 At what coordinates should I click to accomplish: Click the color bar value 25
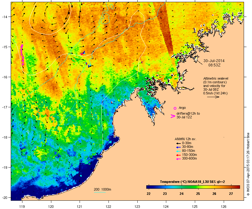(x=198, y=194)
